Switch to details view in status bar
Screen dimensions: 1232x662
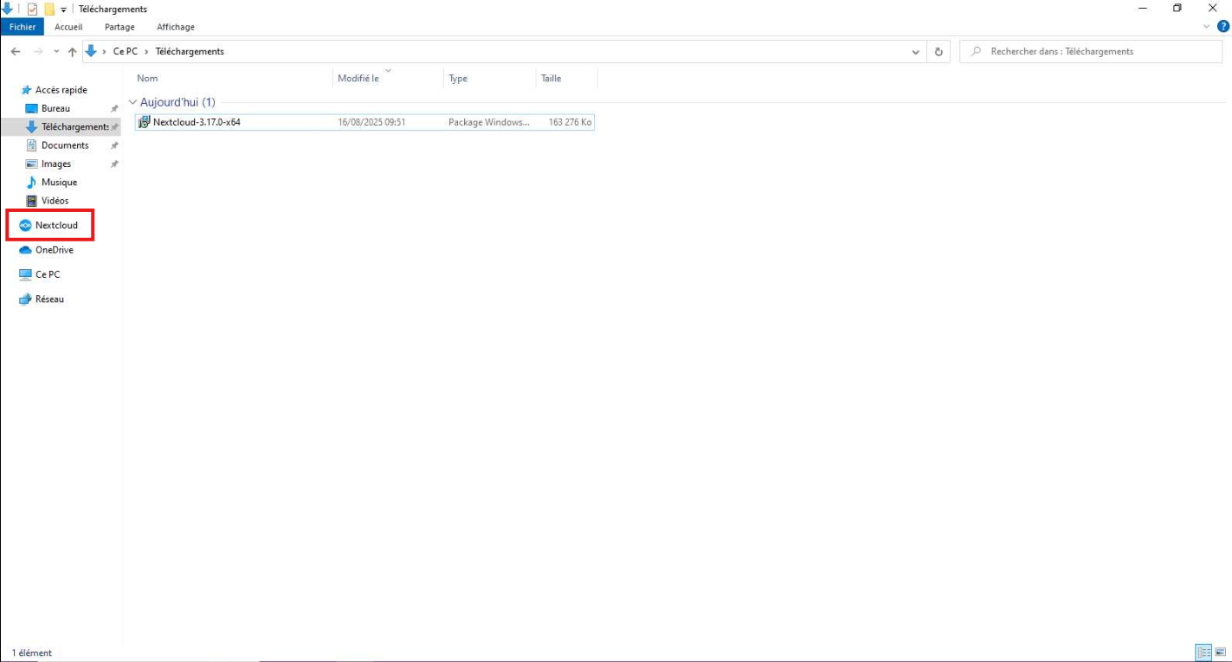click(x=1203, y=652)
